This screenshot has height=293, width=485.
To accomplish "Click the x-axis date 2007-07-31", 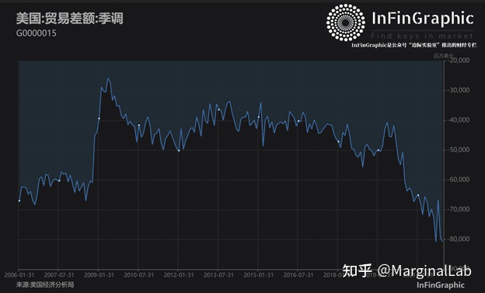I will pyautogui.click(x=59, y=275).
